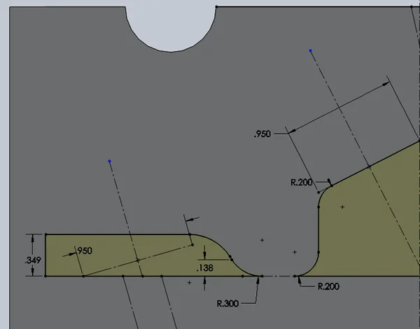
Task: Select the R.200 label beside the upper fillet
Action: [x=301, y=182]
